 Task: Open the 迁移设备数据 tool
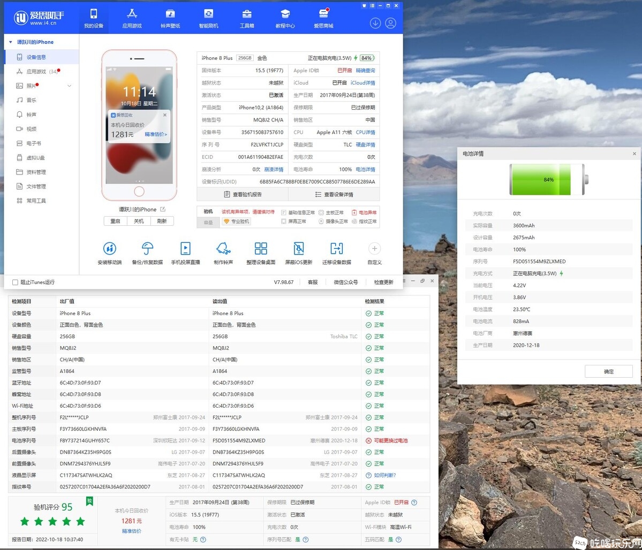(x=337, y=253)
